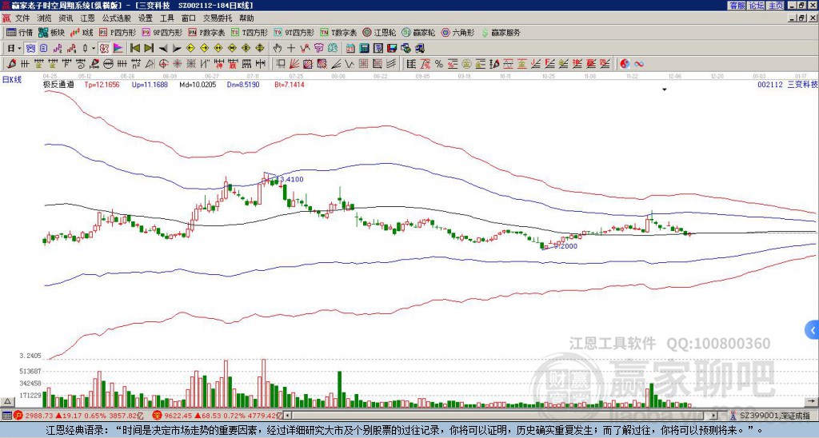Open the 文件 menu
The image size is (819, 438).
click(x=22, y=18)
